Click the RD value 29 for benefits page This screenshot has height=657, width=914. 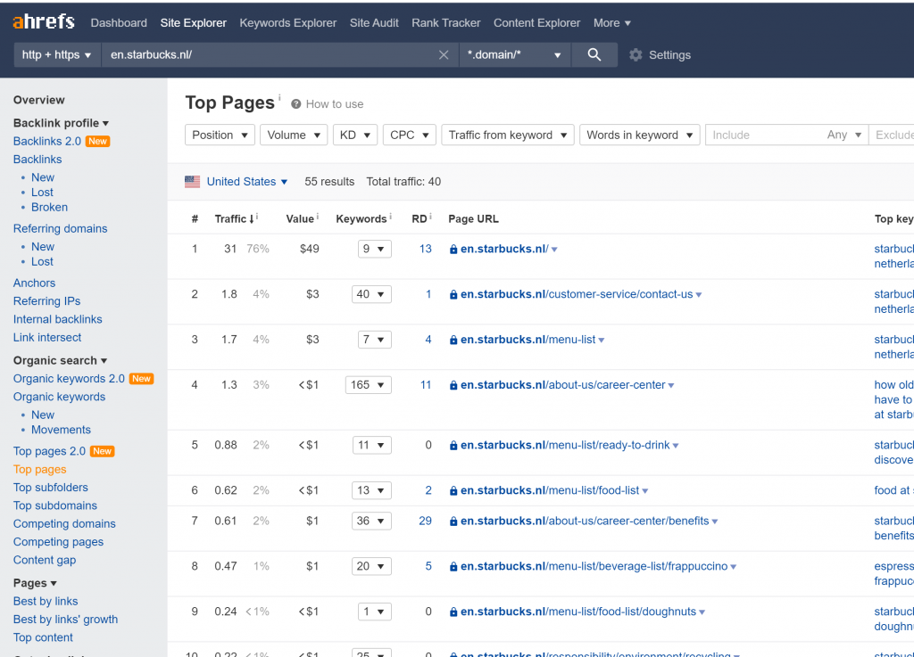[x=426, y=521]
